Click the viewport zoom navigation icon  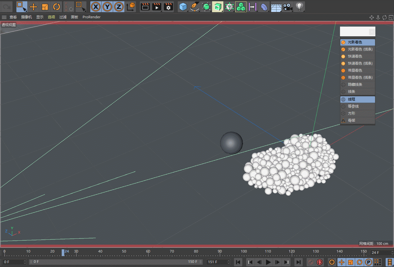tap(378, 17)
